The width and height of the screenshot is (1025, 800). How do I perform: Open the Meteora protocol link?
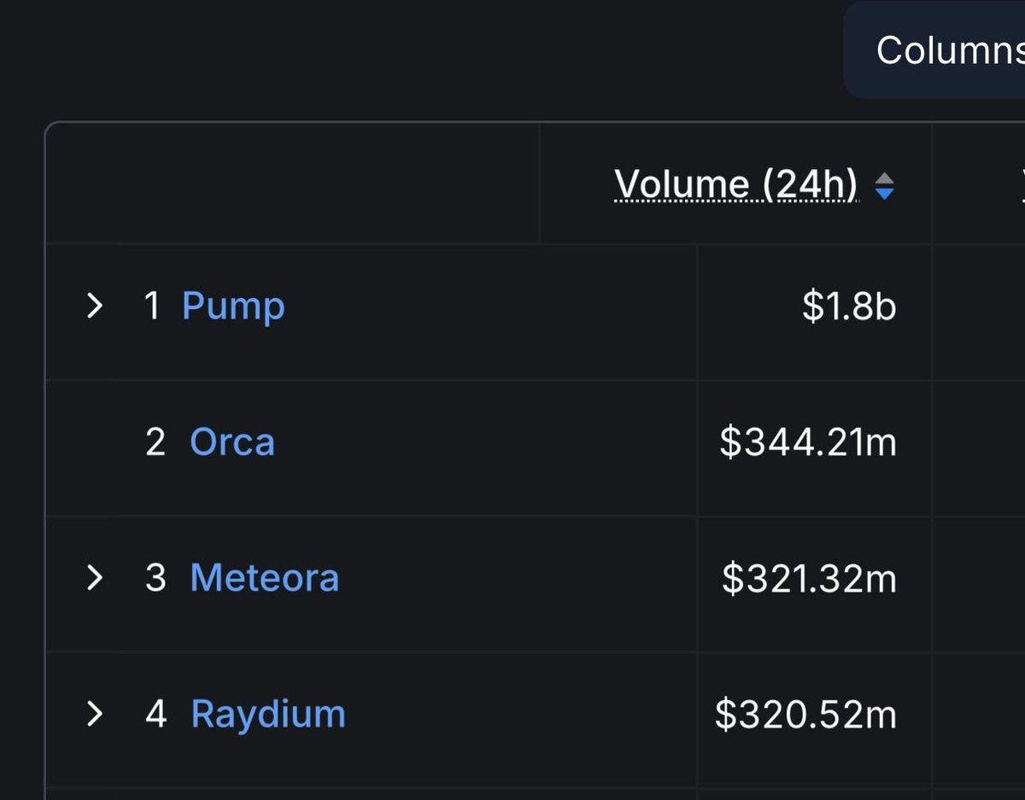265,578
